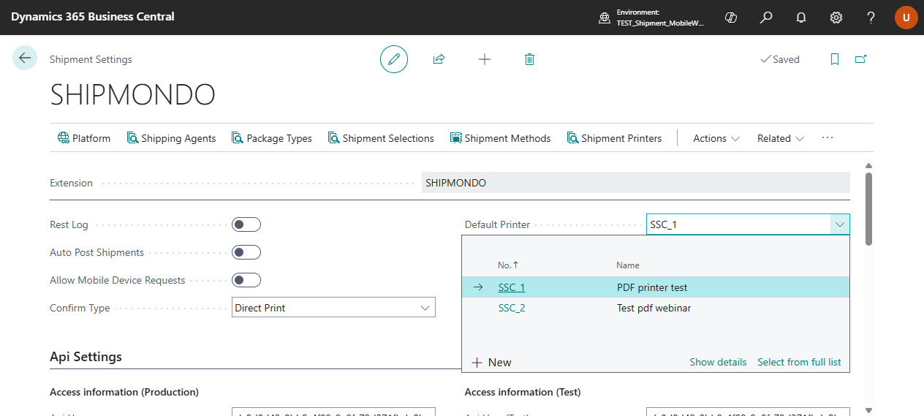The height and width of the screenshot is (416, 924).
Task: Open the Shipment Methods action
Action: (x=501, y=138)
